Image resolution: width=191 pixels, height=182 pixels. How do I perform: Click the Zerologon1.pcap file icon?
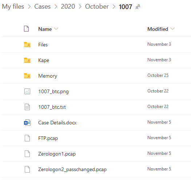tap(27, 154)
